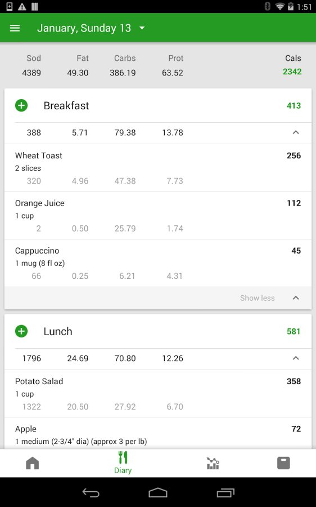Open the reports chart icon
Viewport: 316px width, 507px height.
[213, 463]
